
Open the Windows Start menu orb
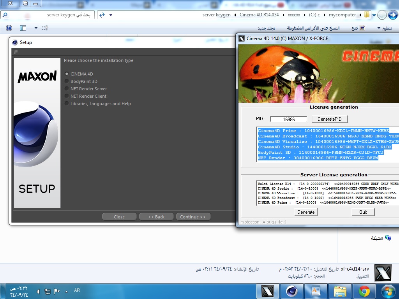(x=388, y=291)
